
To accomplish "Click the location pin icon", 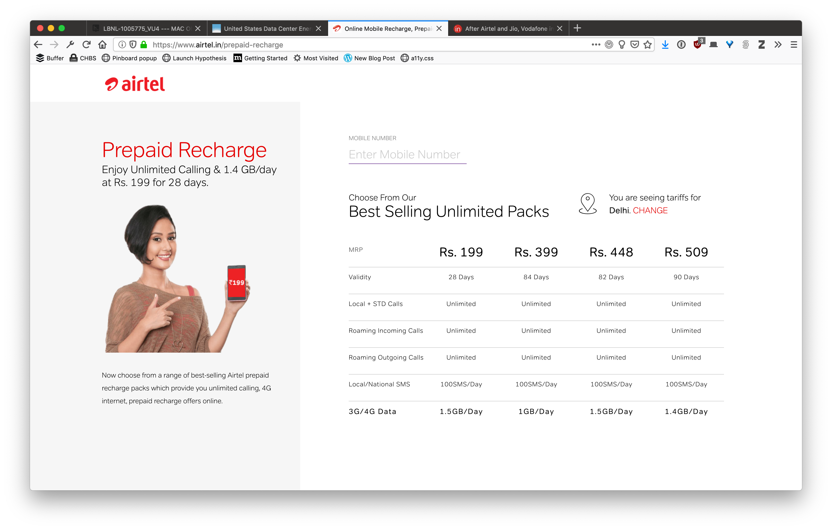I will click(587, 204).
